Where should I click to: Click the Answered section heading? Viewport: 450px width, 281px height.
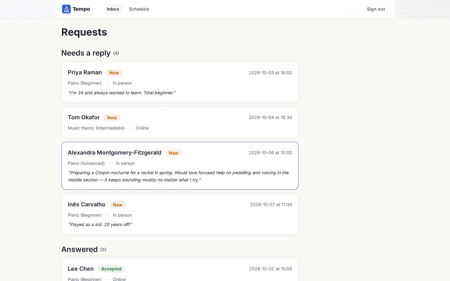[x=79, y=249]
